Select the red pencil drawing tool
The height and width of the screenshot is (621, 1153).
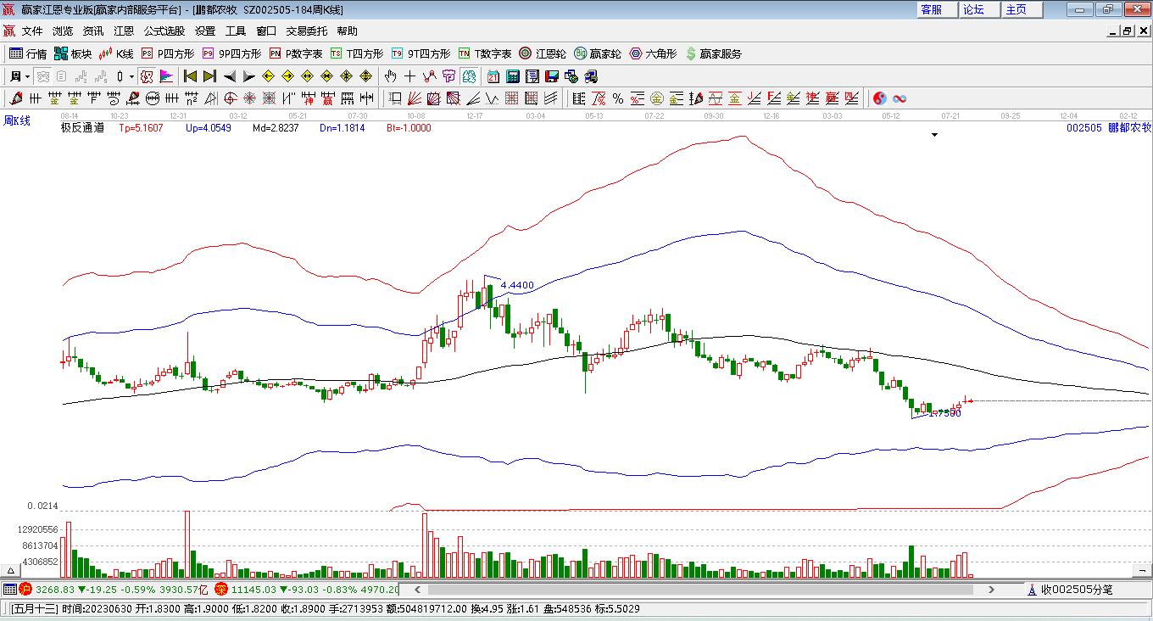(15, 98)
